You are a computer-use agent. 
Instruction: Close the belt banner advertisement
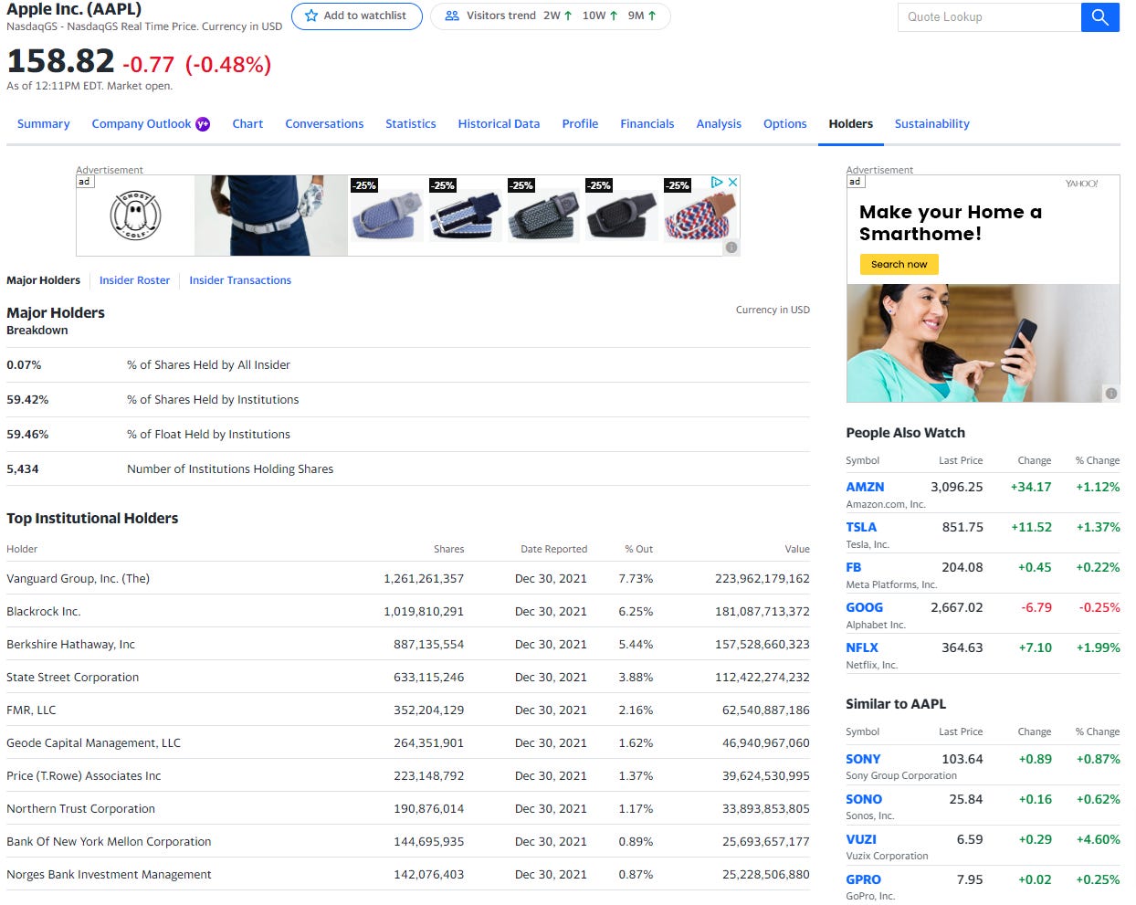[732, 183]
